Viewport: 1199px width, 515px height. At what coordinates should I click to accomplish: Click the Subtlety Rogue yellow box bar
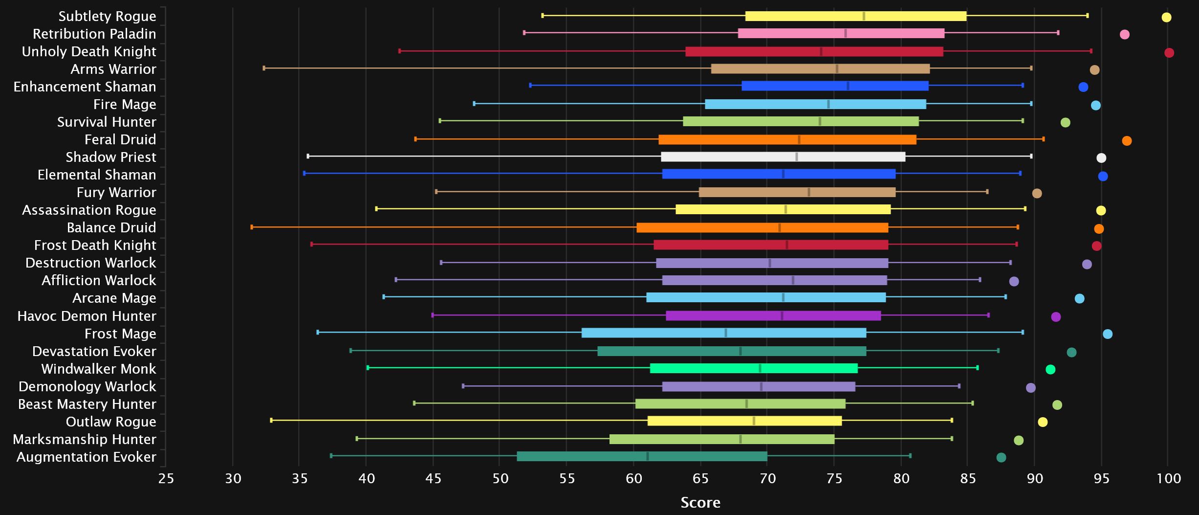[855, 16]
